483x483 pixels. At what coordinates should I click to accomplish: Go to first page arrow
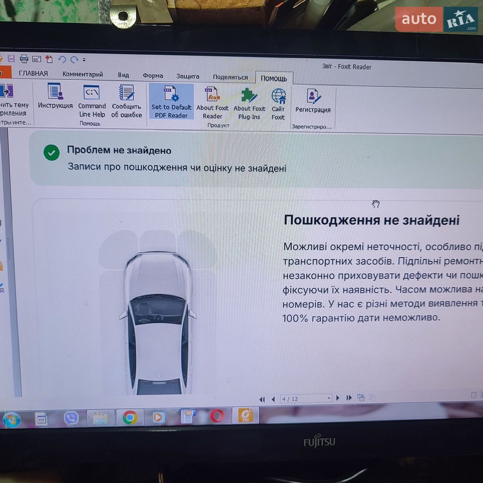(262, 399)
